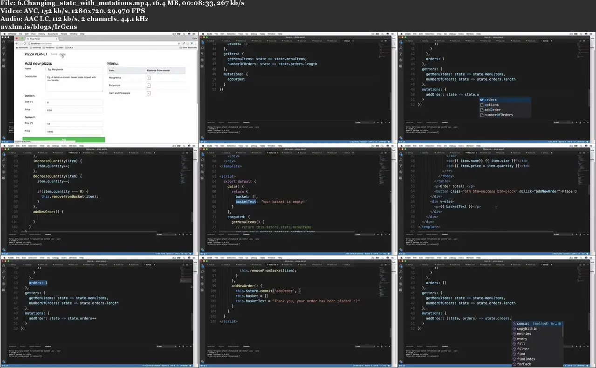Open Source Control icon in basketText data frame
Viewport: 596px width, 368px height.
coord(202,166)
